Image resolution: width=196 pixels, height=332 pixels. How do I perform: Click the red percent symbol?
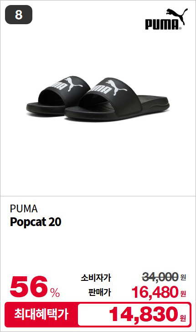55,292
